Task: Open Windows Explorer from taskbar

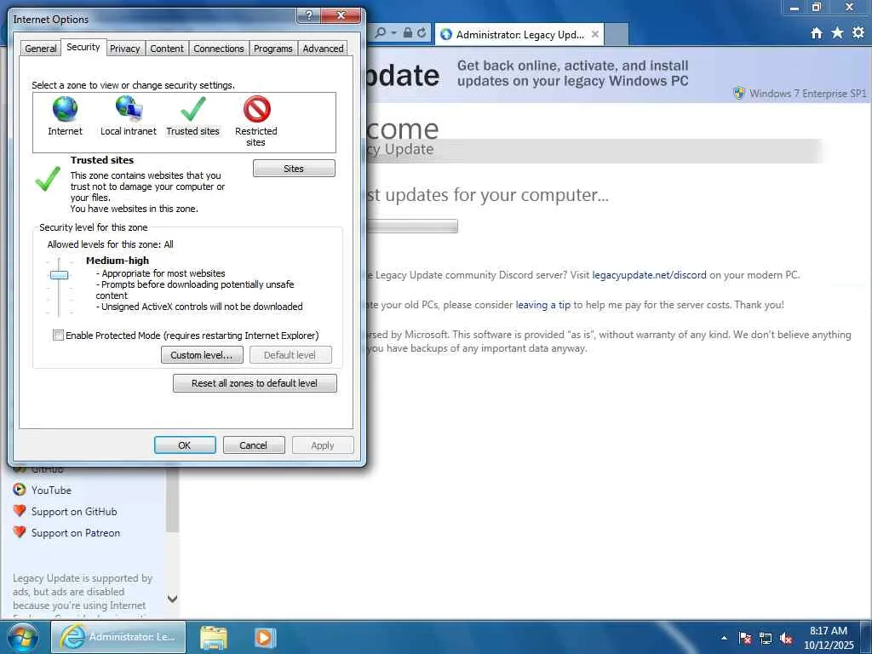Action: (214, 638)
